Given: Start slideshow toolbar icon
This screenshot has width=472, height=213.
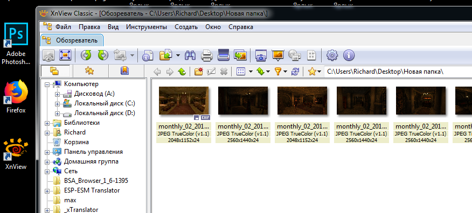Looking at the screenshot, I should pos(278,55).
